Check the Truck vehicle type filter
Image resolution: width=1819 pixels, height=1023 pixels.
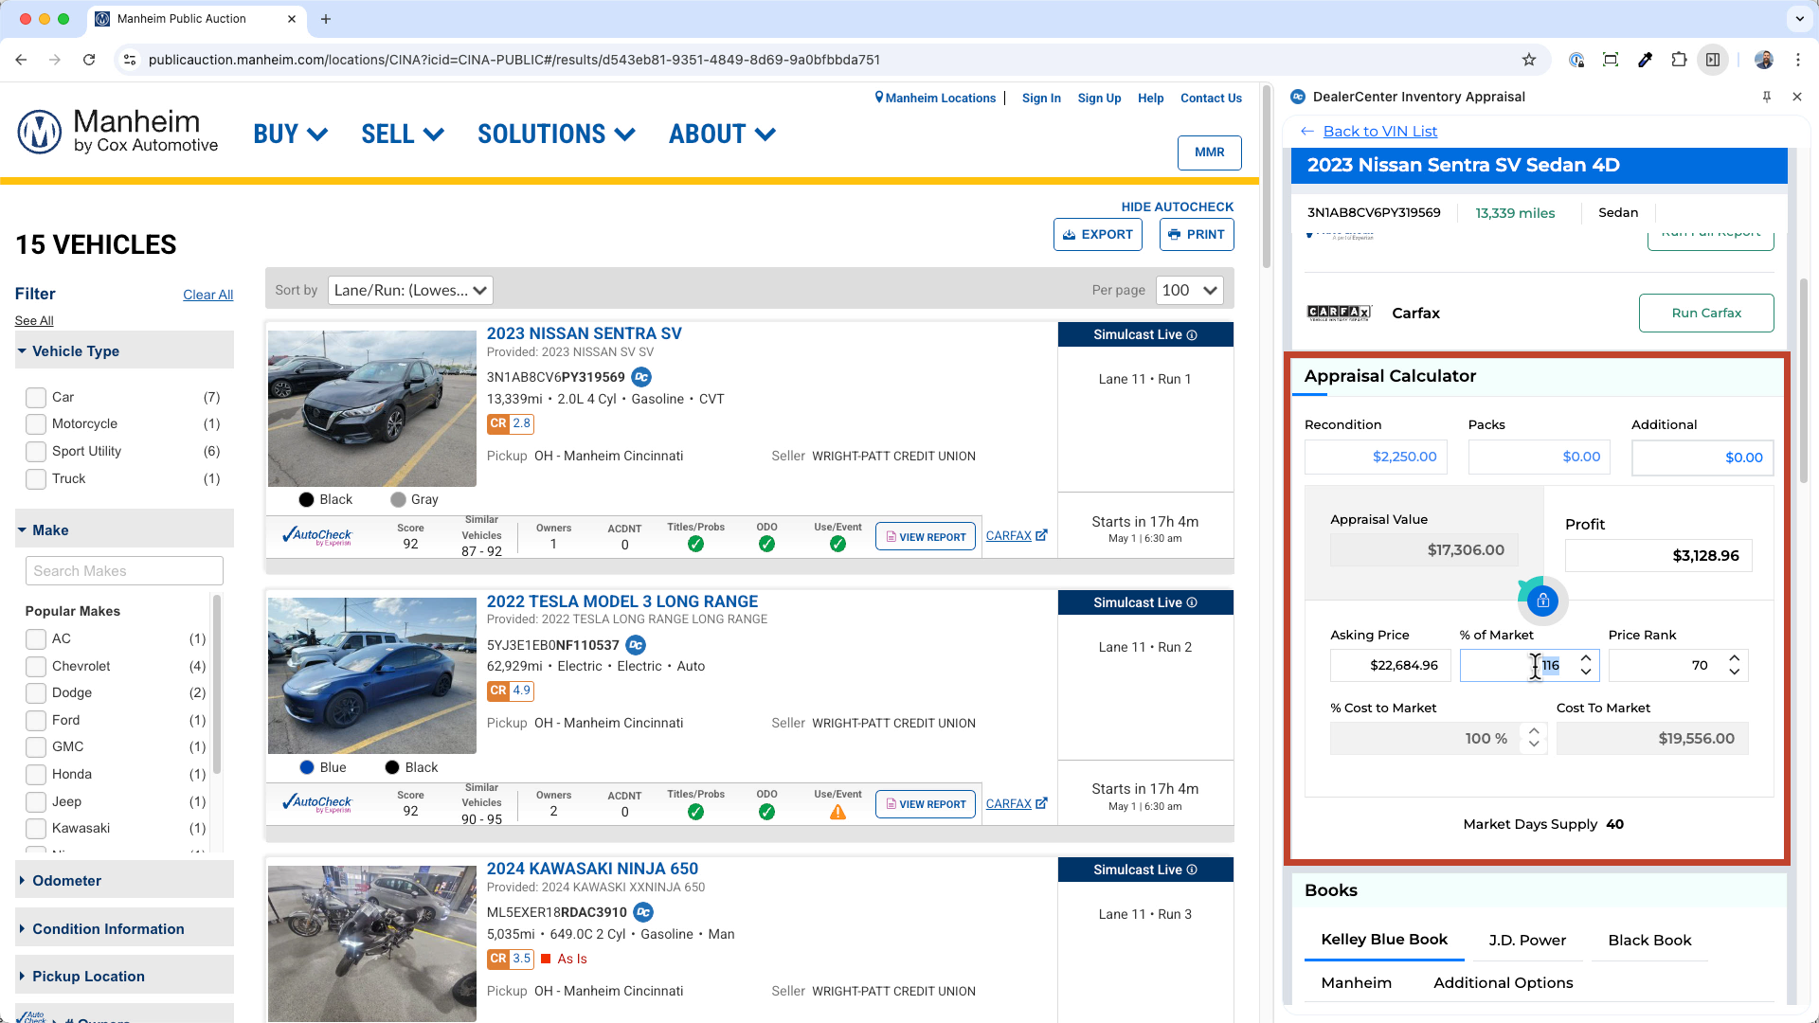point(36,479)
